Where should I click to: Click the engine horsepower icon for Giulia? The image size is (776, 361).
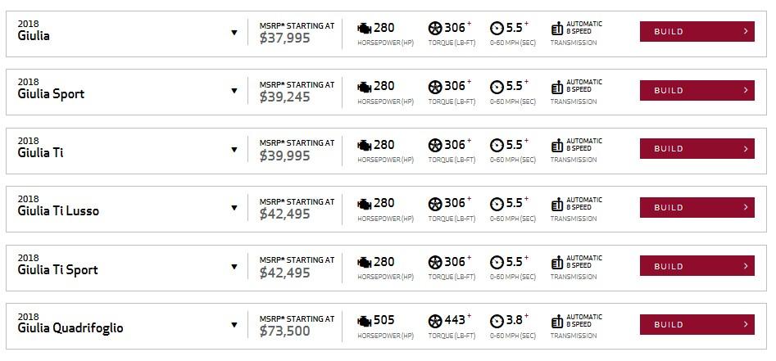[x=365, y=28]
